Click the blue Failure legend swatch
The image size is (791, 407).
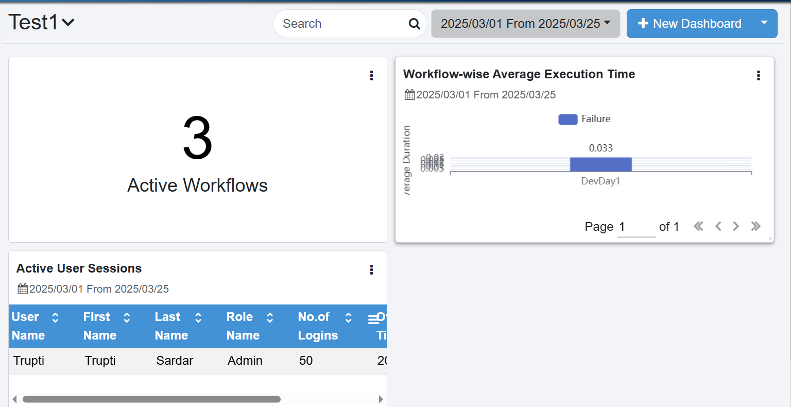tap(568, 119)
